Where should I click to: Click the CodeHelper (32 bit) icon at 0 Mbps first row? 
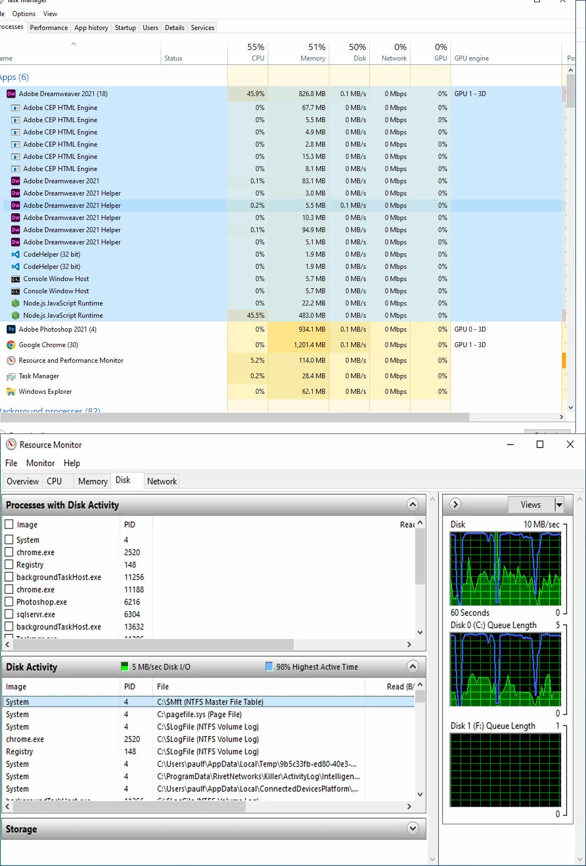16,254
